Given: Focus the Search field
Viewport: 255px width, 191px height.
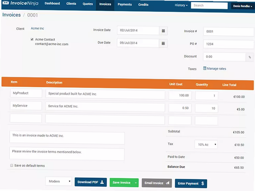Looking at the screenshot, I should (209, 5).
